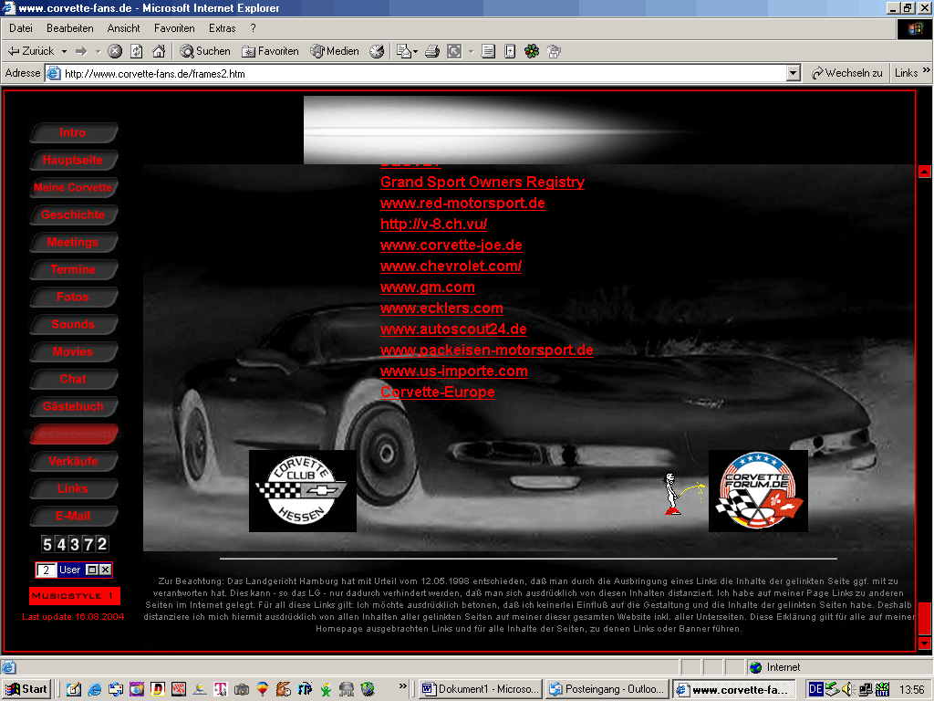Image resolution: width=934 pixels, height=701 pixels.
Task: Open the Extras menu
Action: [222, 28]
